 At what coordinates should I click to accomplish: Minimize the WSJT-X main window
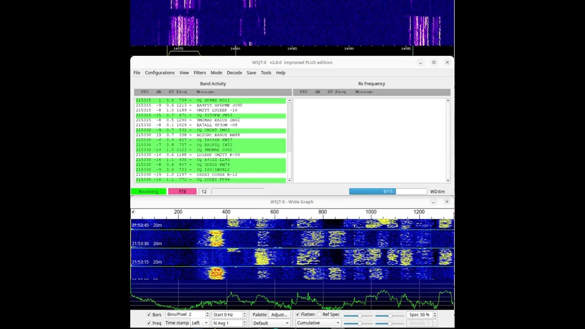[420, 63]
